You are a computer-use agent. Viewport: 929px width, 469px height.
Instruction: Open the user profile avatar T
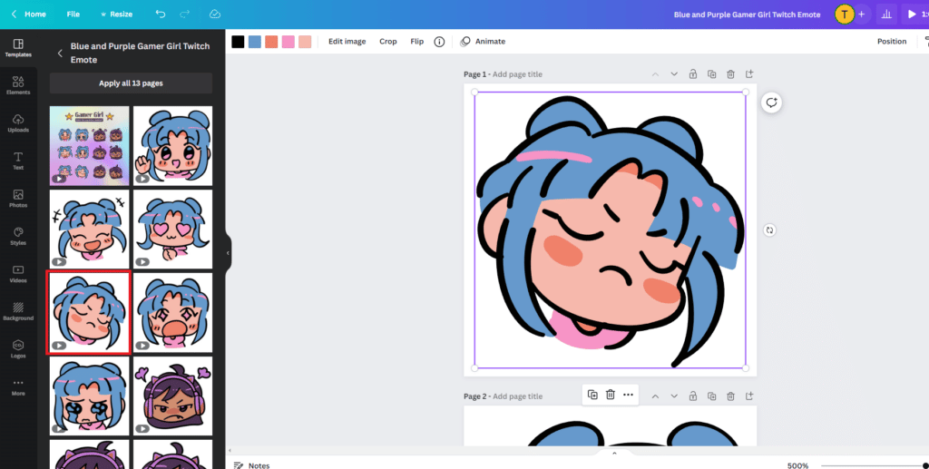point(844,15)
